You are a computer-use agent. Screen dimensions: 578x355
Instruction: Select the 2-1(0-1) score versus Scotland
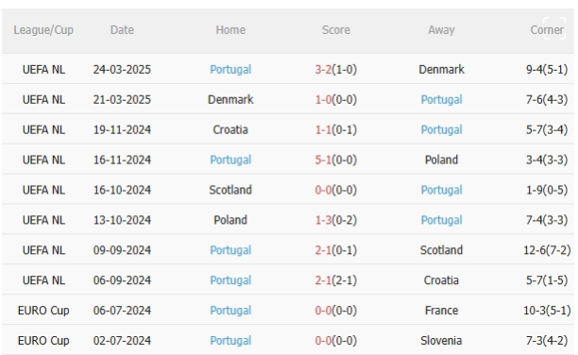click(x=336, y=250)
